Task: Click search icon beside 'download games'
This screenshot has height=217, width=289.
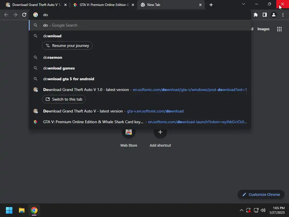Action: click(36, 68)
